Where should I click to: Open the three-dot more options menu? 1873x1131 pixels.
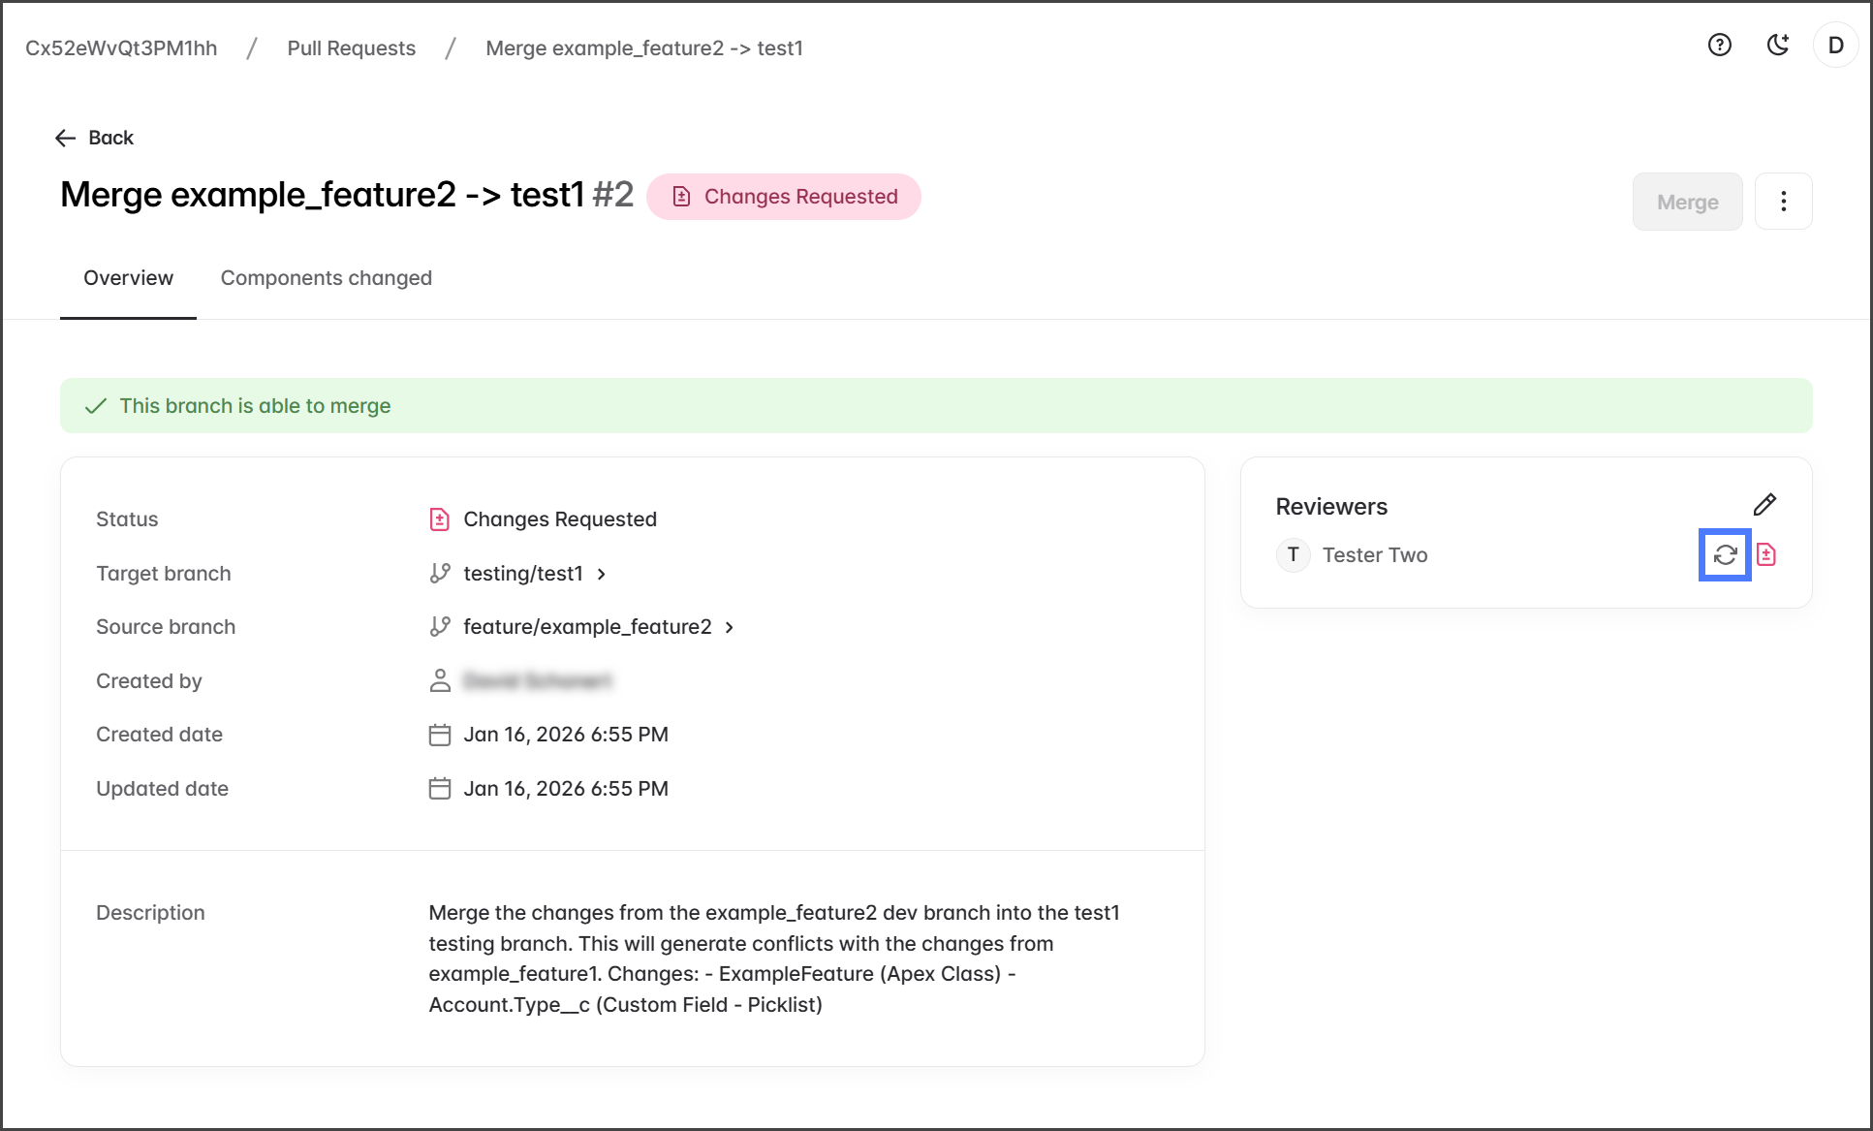click(x=1783, y=202)
